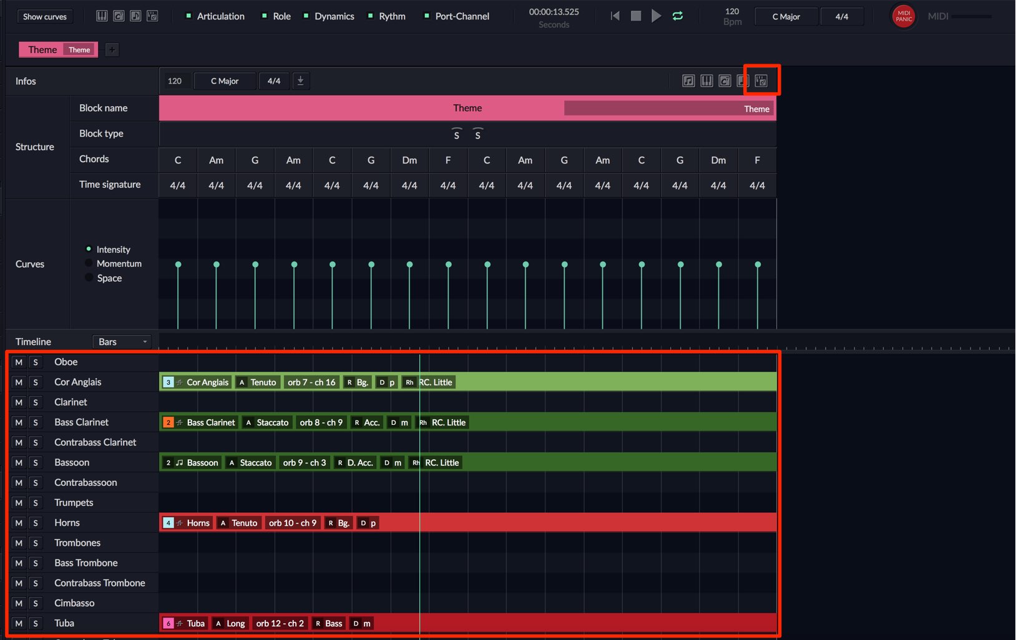Click the 00:00:13.525 time display
Viewport: 1016px width, 640px height.
pos(554,12)
